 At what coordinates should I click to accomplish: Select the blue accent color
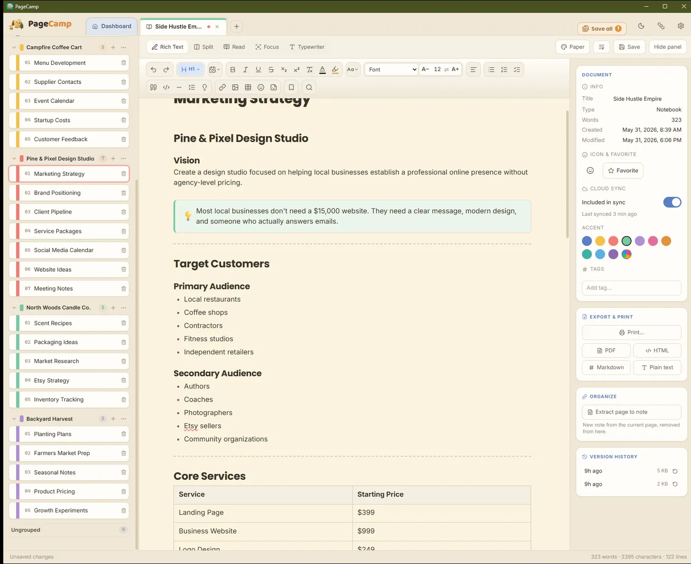coord(587,241)
